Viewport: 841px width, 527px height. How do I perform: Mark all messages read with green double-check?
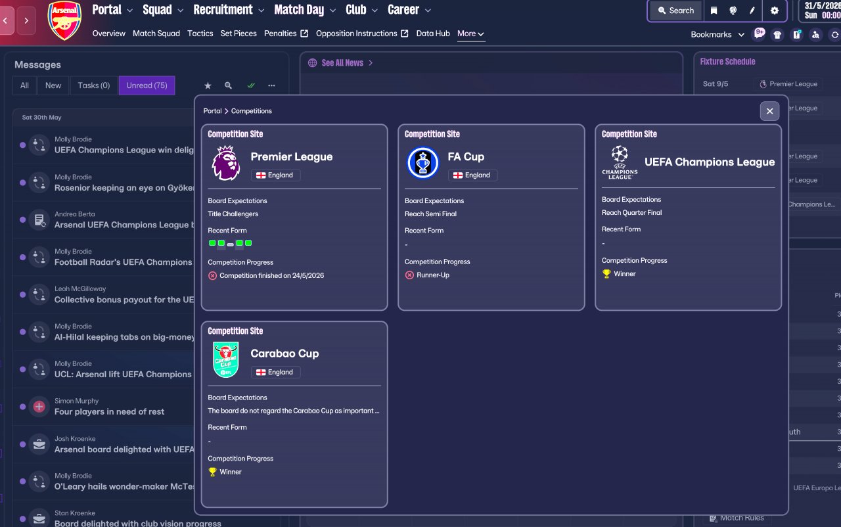[x=250, y=85]
